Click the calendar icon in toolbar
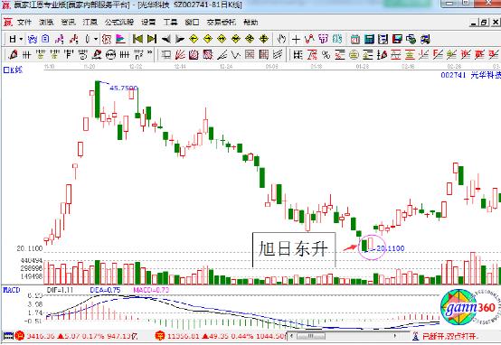Screen dimensions: 501x345 click(x=355, y=39)
